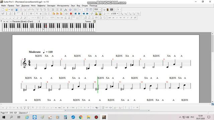Click the РУС input language indicator
The height and width of the screenshot is (120, 214).
point(192,117)
